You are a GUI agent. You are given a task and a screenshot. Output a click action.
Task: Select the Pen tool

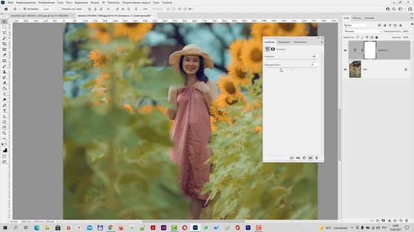(5, 106)
